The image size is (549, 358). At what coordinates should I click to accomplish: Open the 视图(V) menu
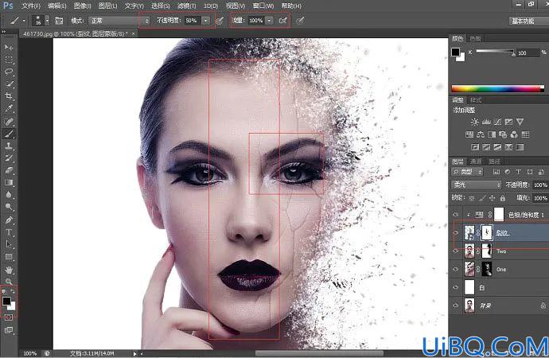(236, 6)
